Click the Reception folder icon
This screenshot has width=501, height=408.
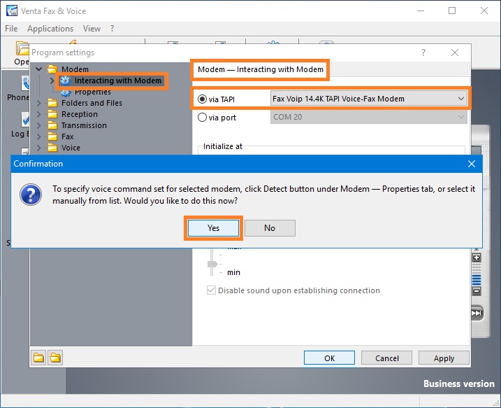pos(52,114)
